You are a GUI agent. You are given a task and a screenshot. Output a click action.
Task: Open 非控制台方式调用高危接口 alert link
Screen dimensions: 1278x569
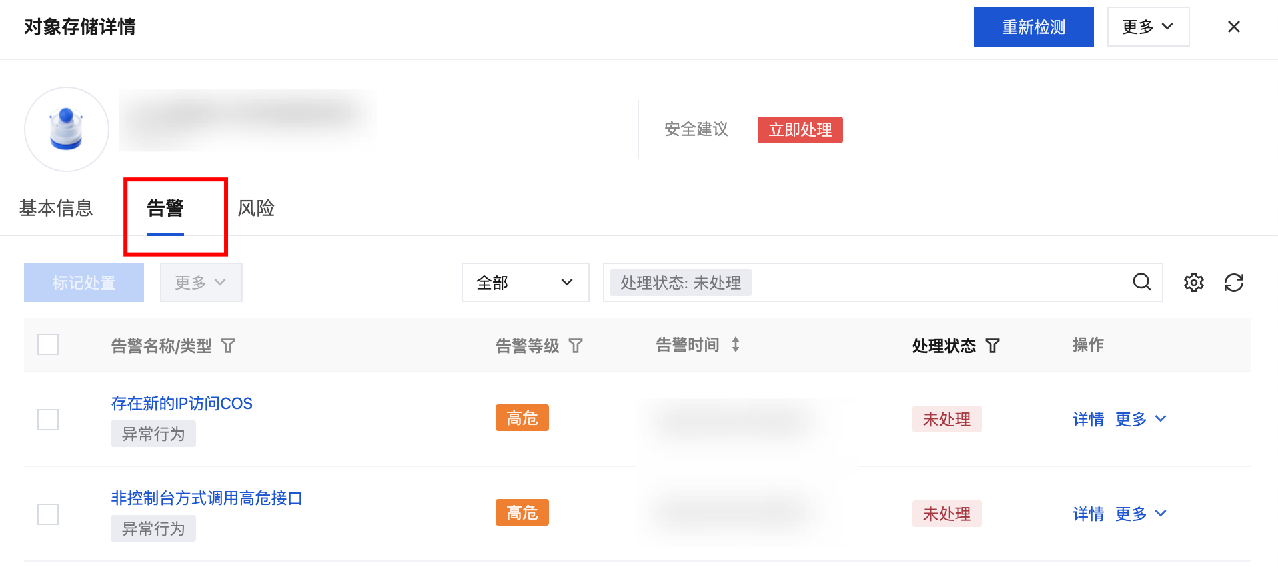click(207, 498)
